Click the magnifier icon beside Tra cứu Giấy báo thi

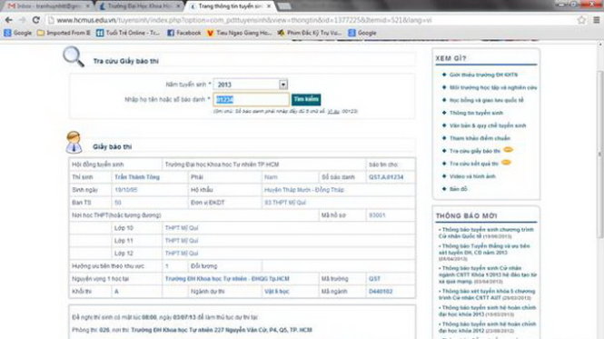[74, 56]
